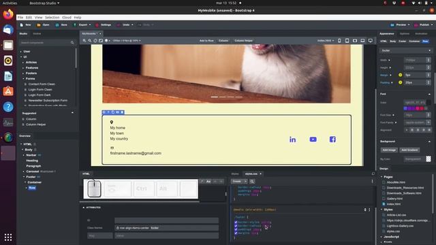
Task: Click the YouTube icon in the footer
Action: click(x=313, y=140)
